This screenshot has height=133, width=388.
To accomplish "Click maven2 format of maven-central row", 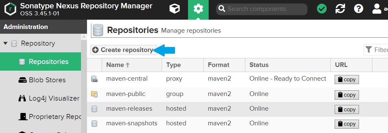I will [219, 79].
